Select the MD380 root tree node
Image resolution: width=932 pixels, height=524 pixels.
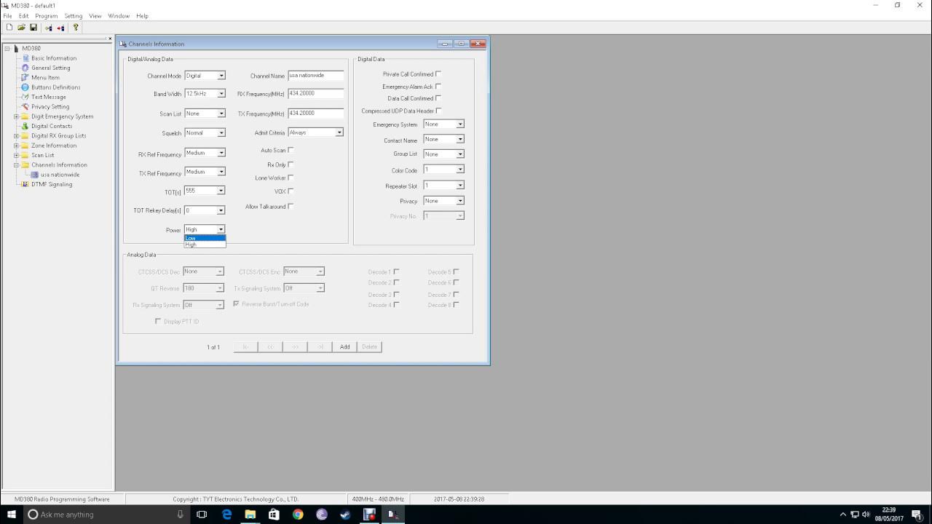pyautogui.click(x=31, y=48)
